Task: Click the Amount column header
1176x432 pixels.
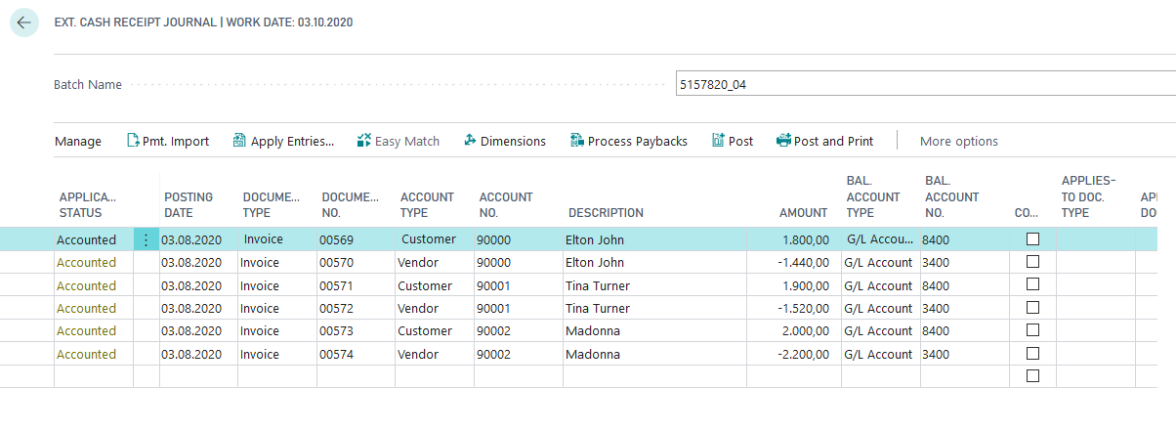Action: pyautogui.click(x=804, y=213)
